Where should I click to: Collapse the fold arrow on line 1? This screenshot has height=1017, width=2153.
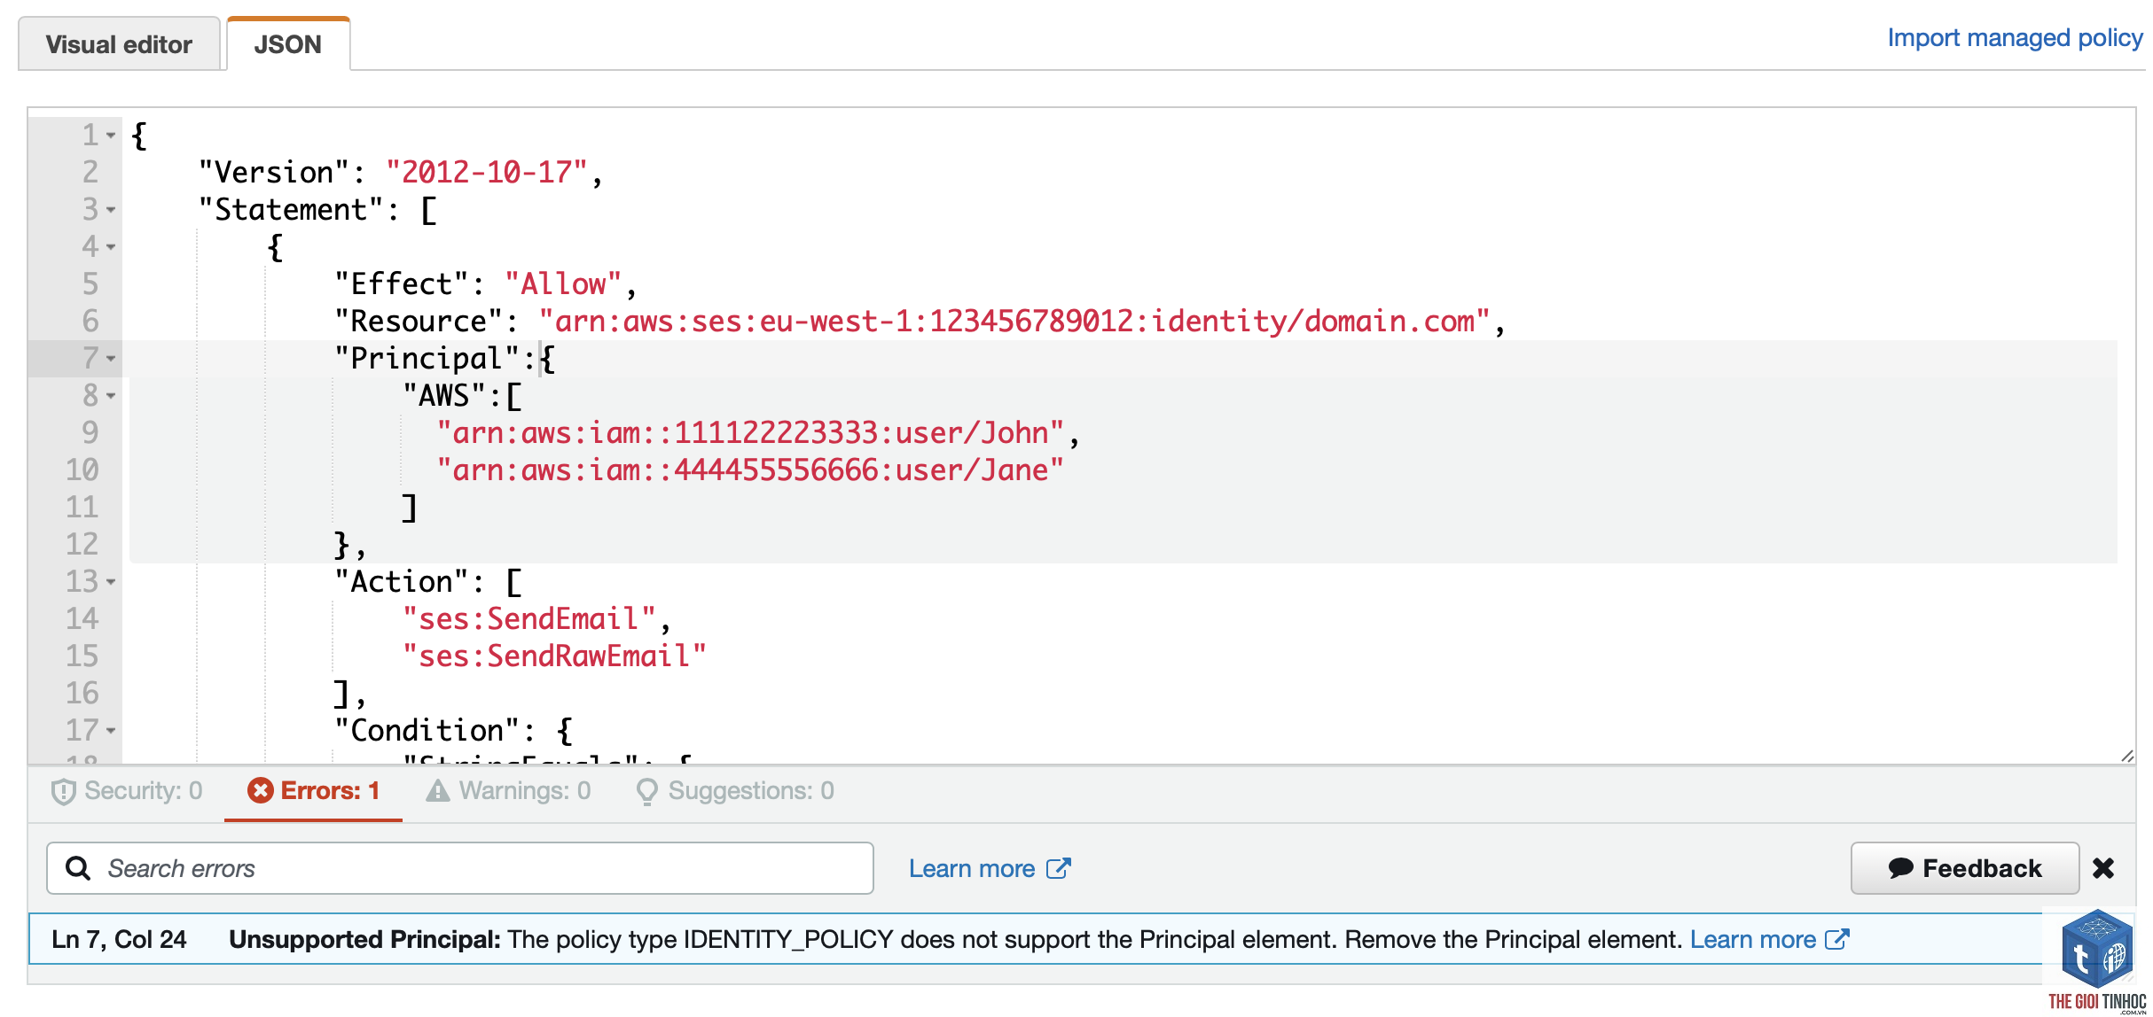point(111,136)
